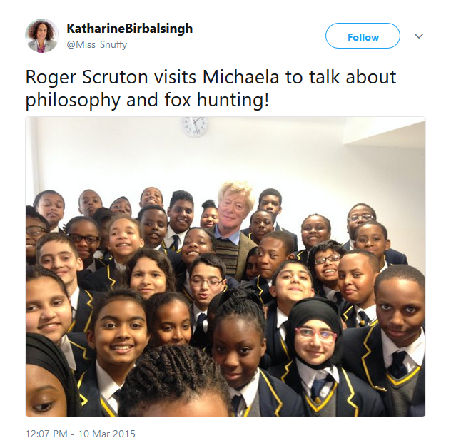Open the KatharineBirbalsingh display name link

coord(130,29)
